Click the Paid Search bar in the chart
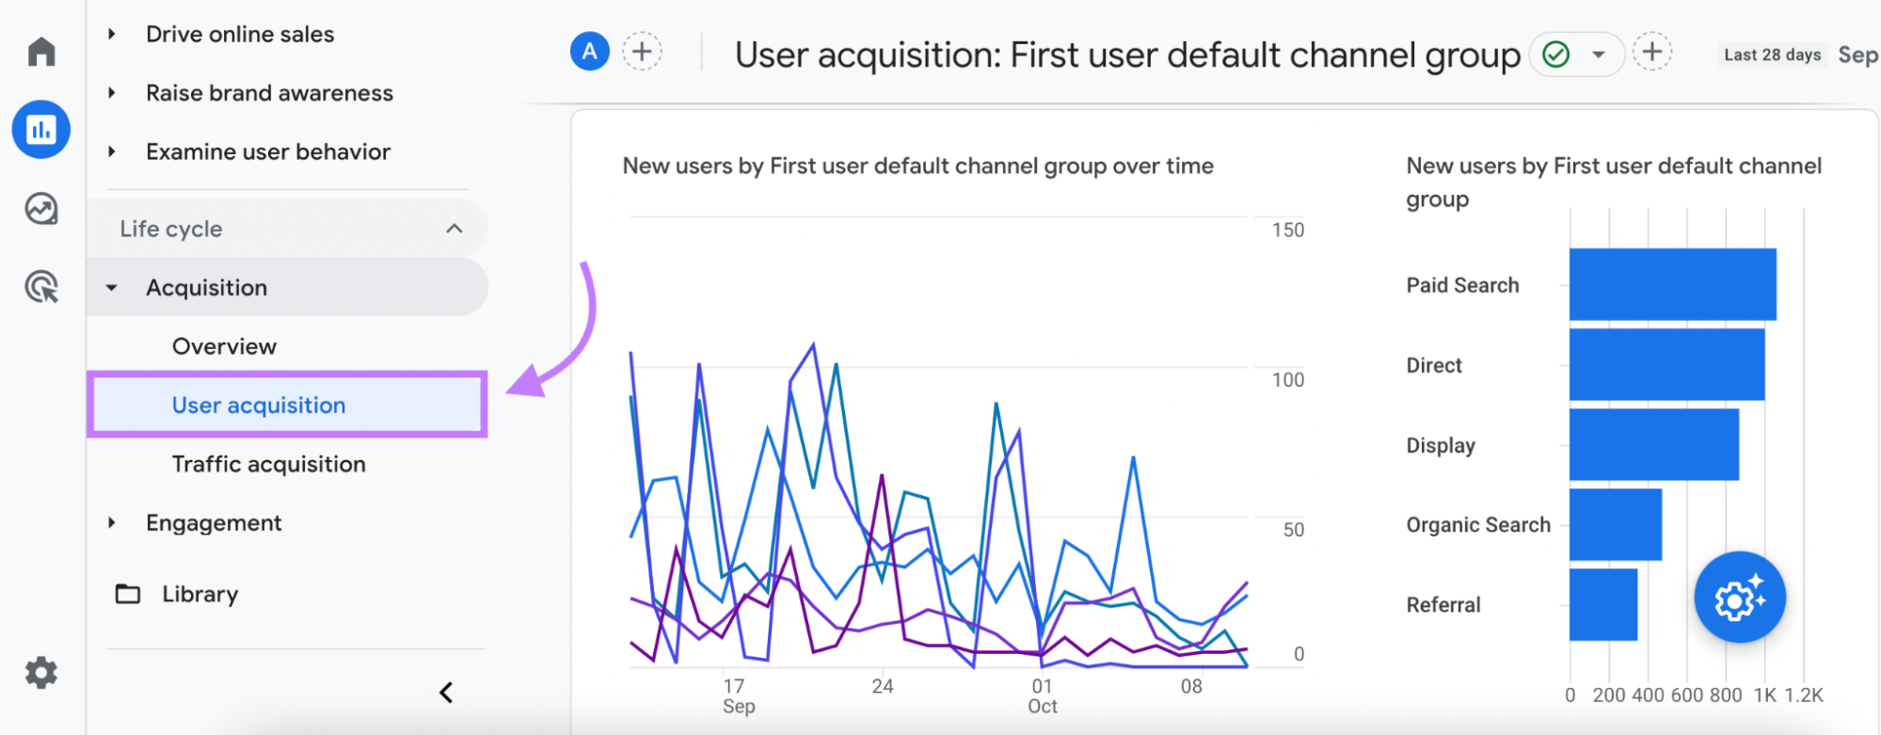Viewport: 1881px width, 735px height. pyautogui.click(x=1670, y=284)
